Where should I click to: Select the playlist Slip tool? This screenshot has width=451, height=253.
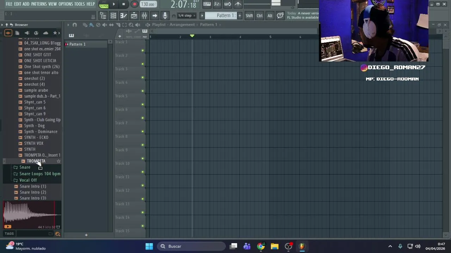coord(111,25)
